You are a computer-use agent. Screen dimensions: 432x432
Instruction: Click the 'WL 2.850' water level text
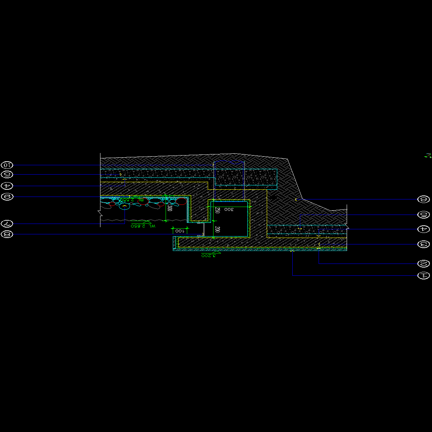point(143,226)
